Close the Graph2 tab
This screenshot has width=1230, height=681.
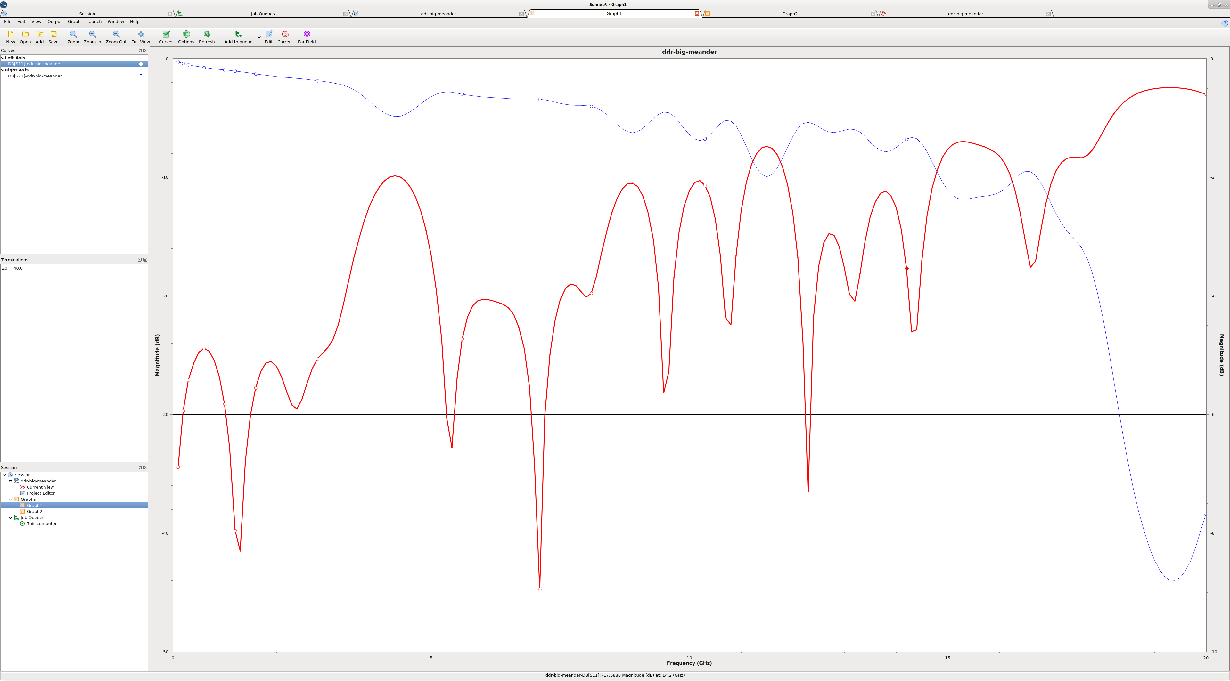873,14
